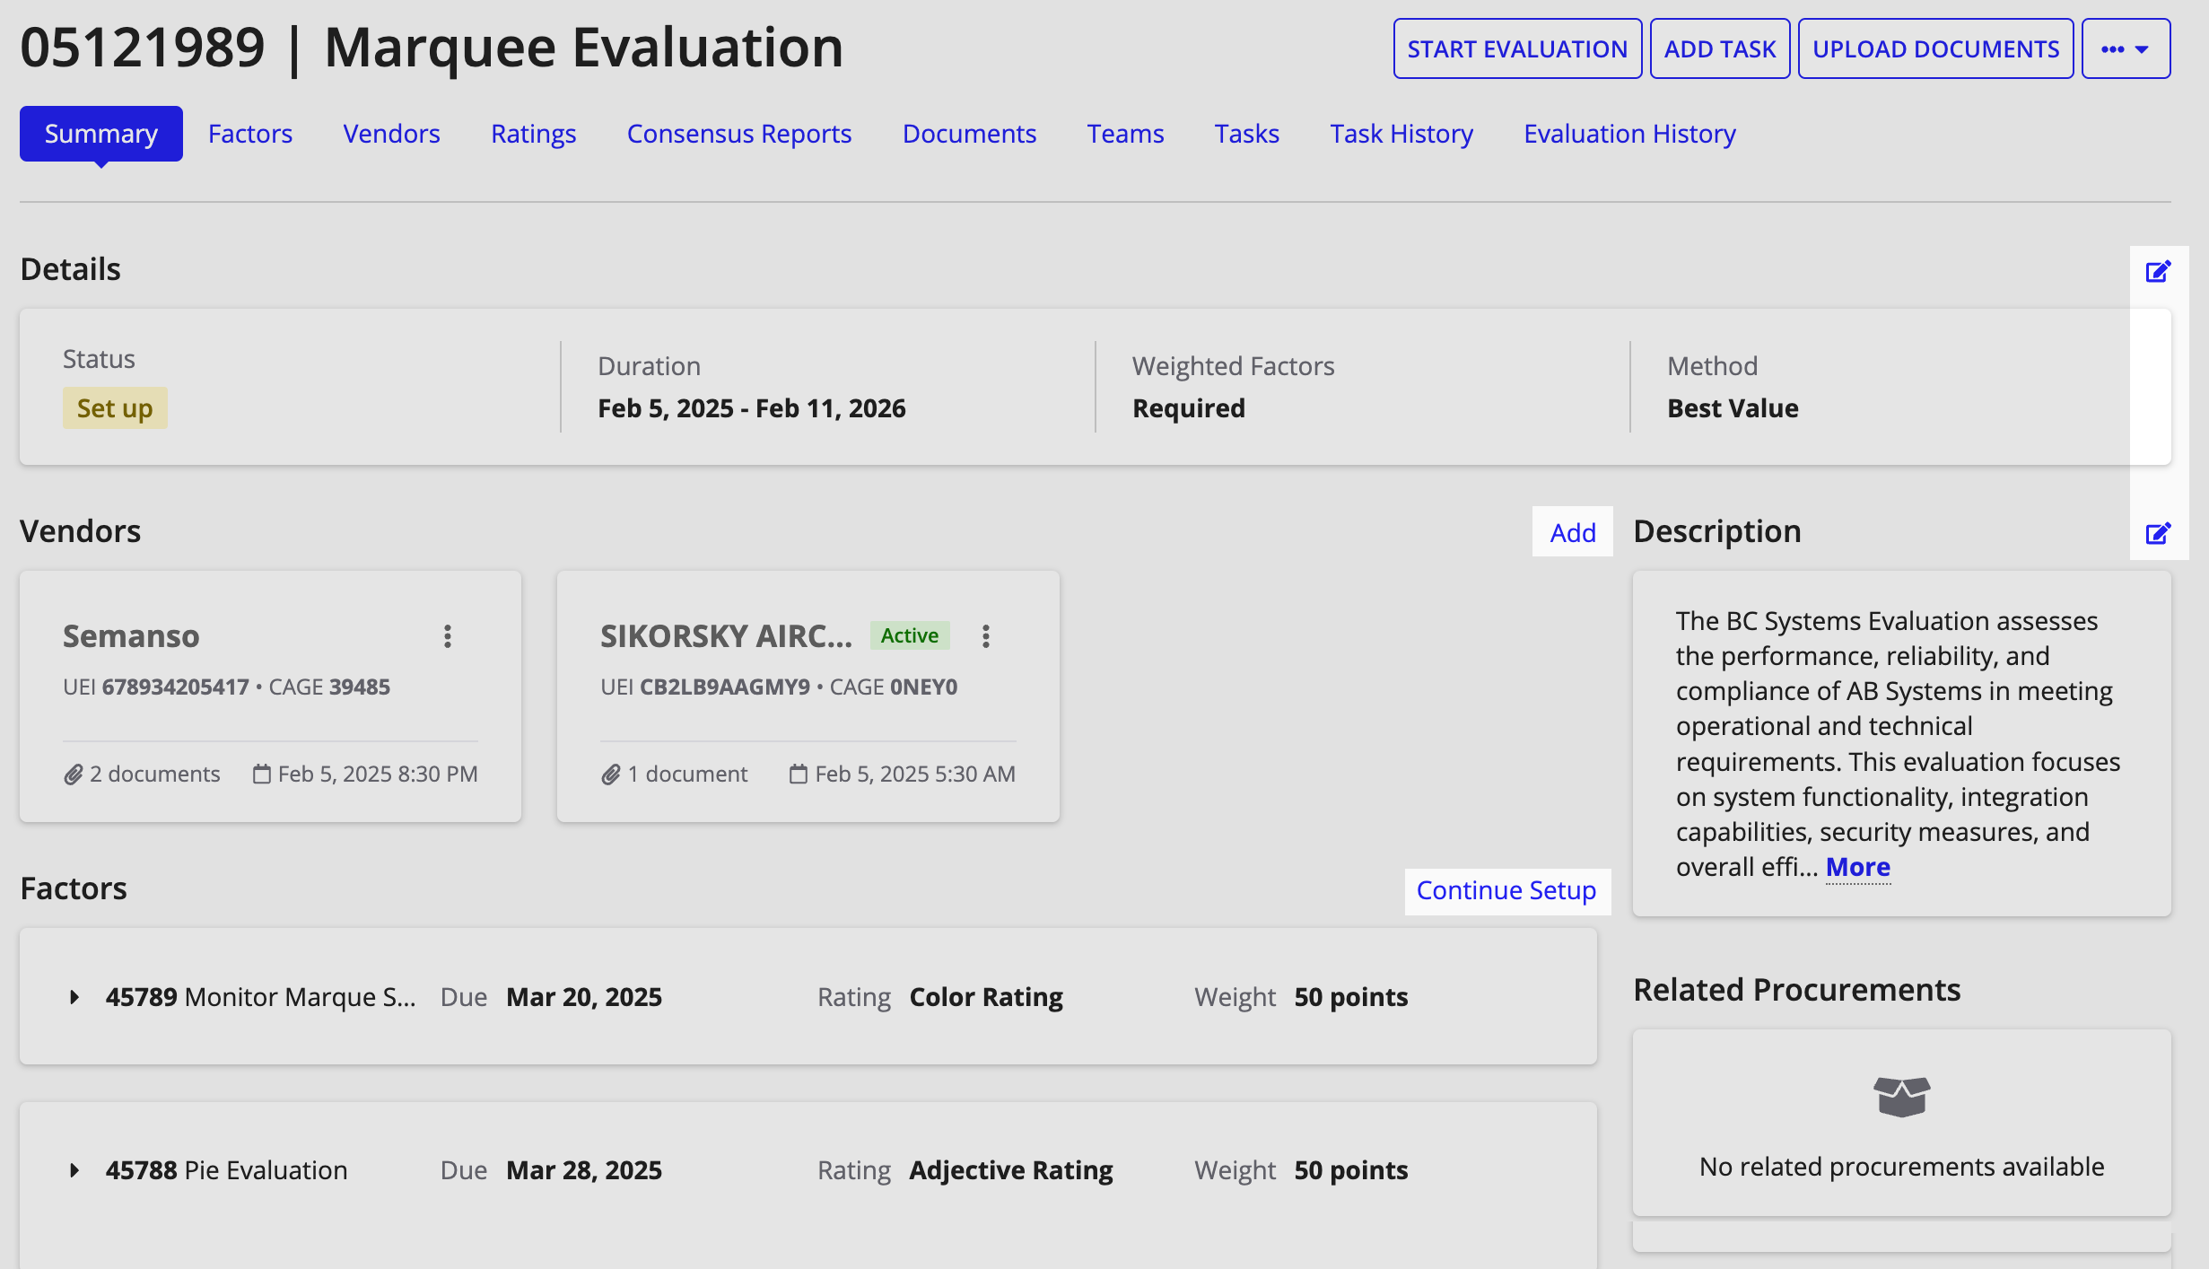
Task: Add a new vendor
Action: 1573,532
